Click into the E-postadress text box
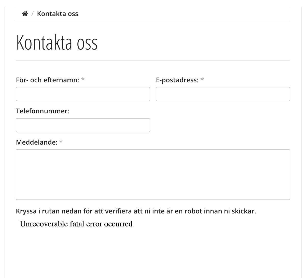Image resolution: width=308 pixels, height=278 pixels. 223,94
